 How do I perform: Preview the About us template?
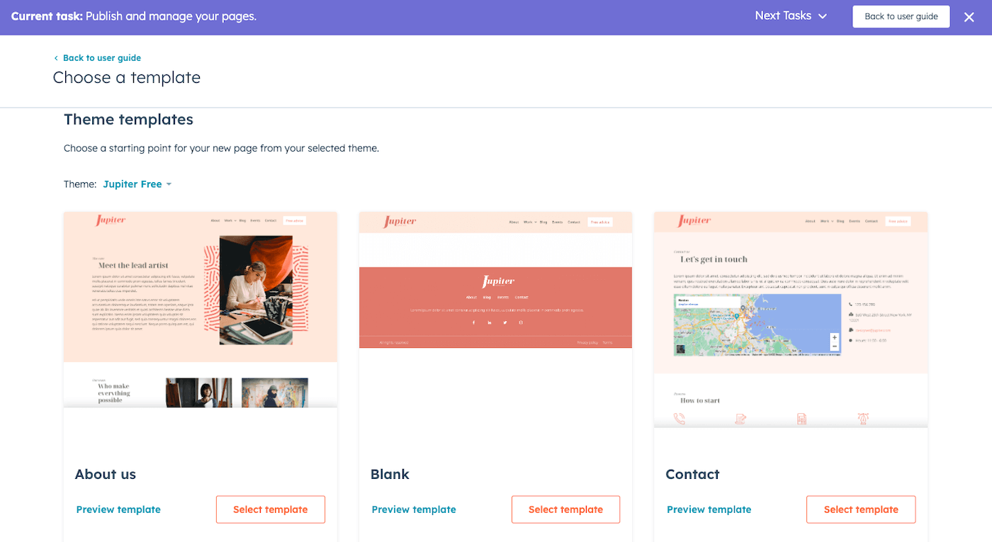(x=118, y=509)
